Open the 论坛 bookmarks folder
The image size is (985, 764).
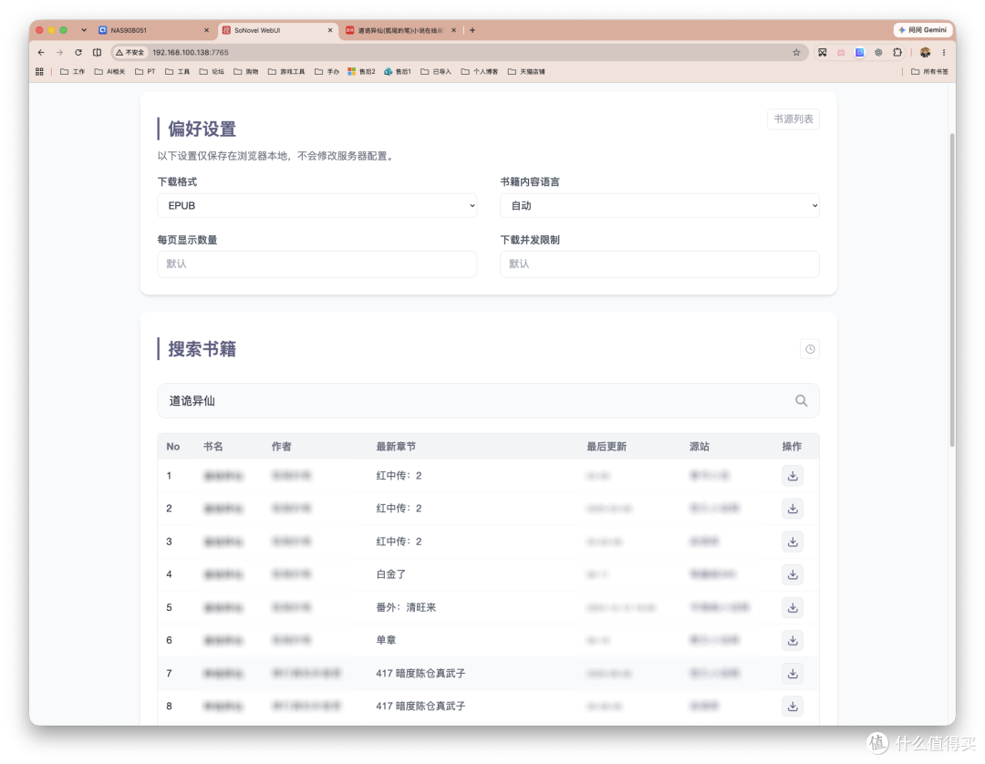pos(212,71)
